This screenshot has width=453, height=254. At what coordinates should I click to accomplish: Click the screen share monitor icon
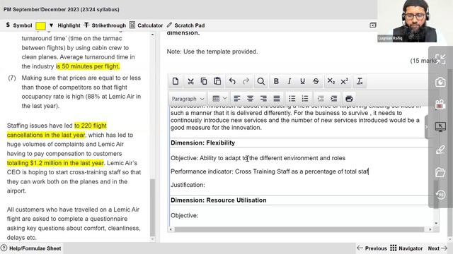[440, 127]
